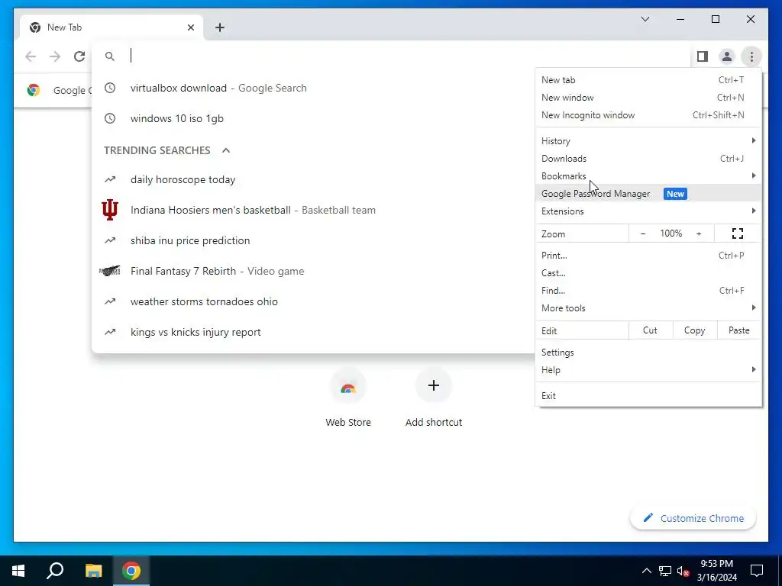Reload the page with refresh icon
782x586 pixels.
[79, 56]
